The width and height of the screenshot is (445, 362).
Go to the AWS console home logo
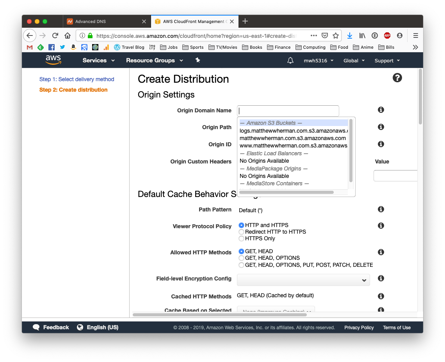[53, 60]
